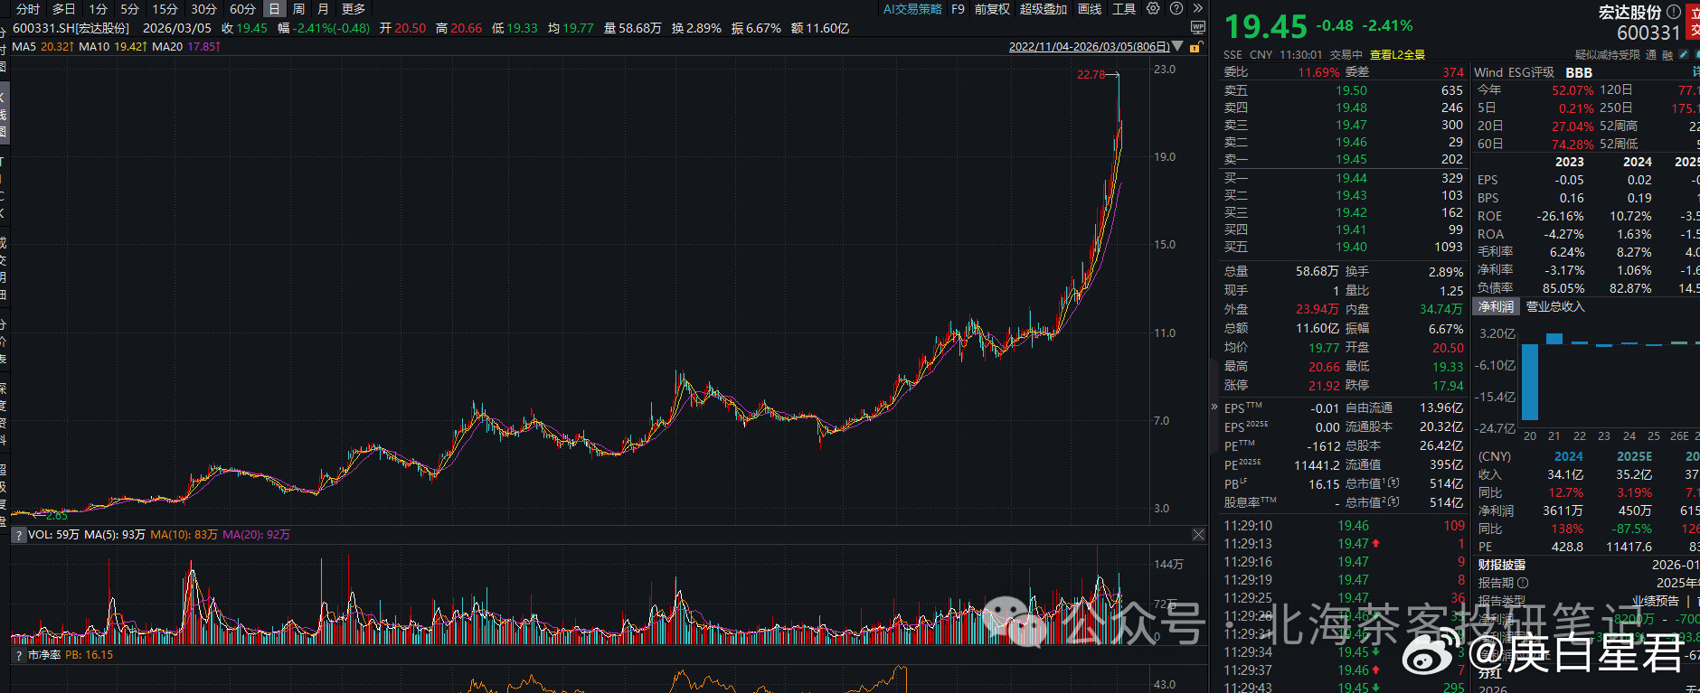Open the 画线 drawing tools
Image resolution: width=1700 pixels, height=693 pixels.
tap(1090, 9)
